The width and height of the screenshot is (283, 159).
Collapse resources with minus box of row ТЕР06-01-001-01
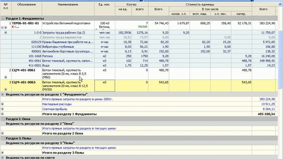click(x=2, y=27)
